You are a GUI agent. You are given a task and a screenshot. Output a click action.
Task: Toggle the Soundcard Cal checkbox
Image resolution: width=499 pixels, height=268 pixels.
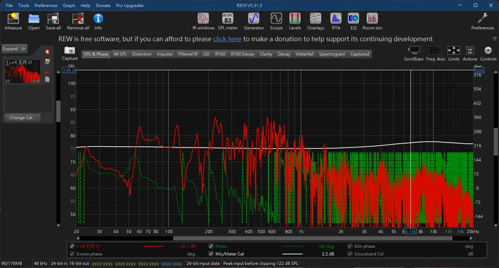(x=350, y=254)
